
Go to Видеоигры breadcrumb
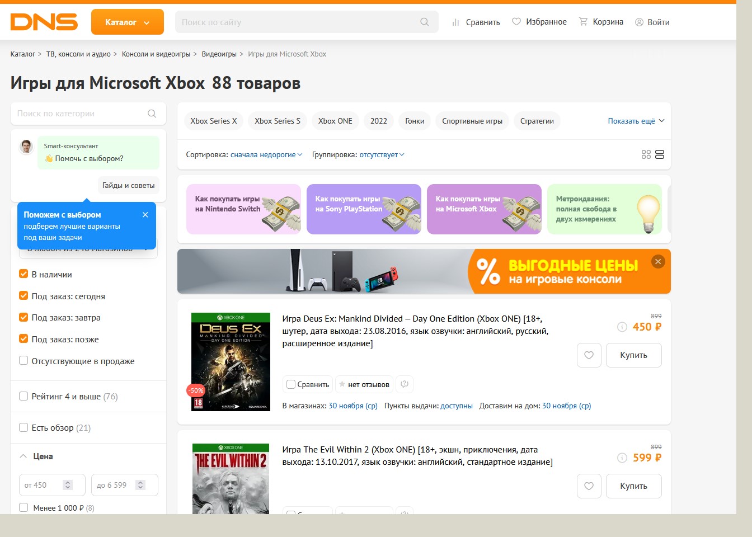click(x=219, y=54)
